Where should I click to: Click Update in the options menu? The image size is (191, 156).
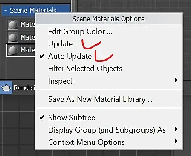(61, 44)
